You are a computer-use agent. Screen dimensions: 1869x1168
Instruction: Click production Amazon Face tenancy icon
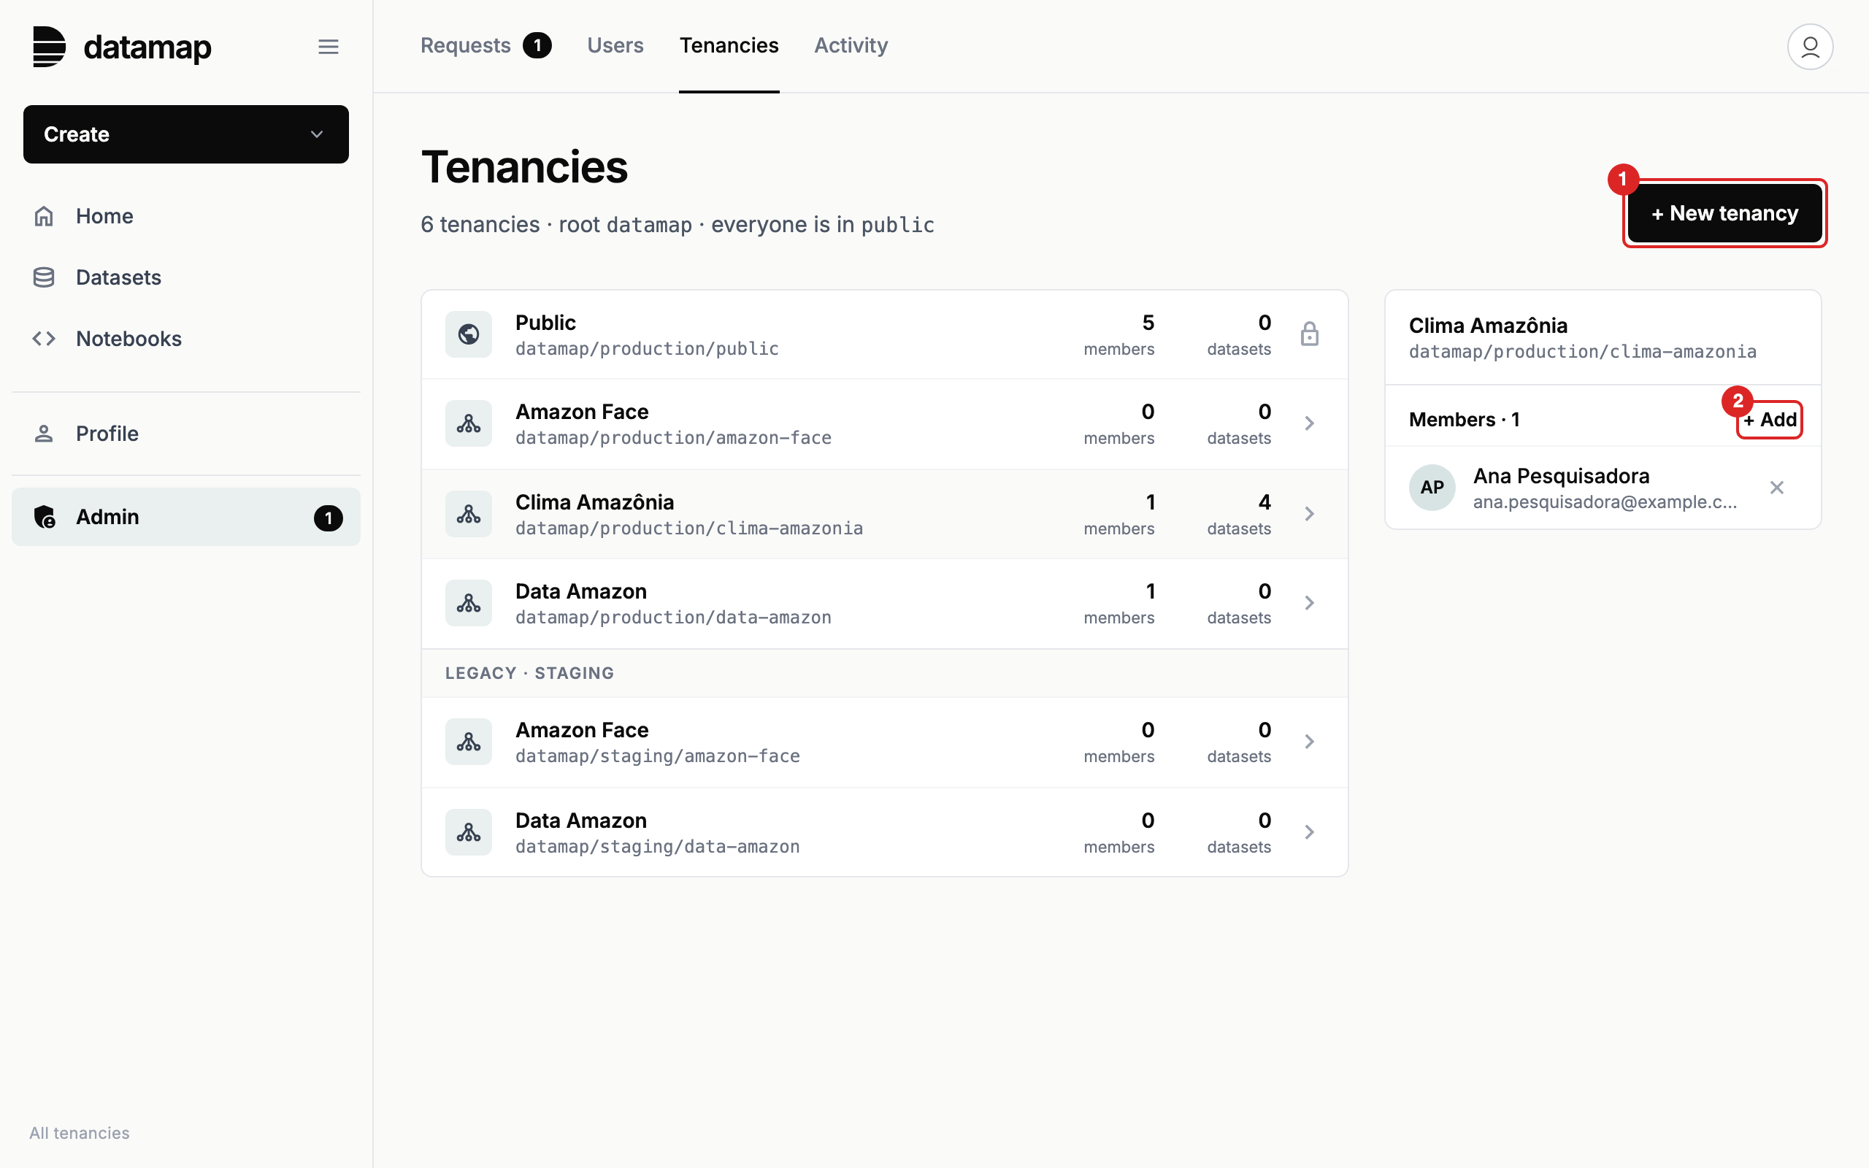pos(469,423)
